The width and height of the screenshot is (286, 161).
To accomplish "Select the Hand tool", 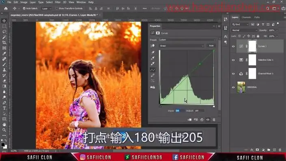I will (x=4, y=125).
